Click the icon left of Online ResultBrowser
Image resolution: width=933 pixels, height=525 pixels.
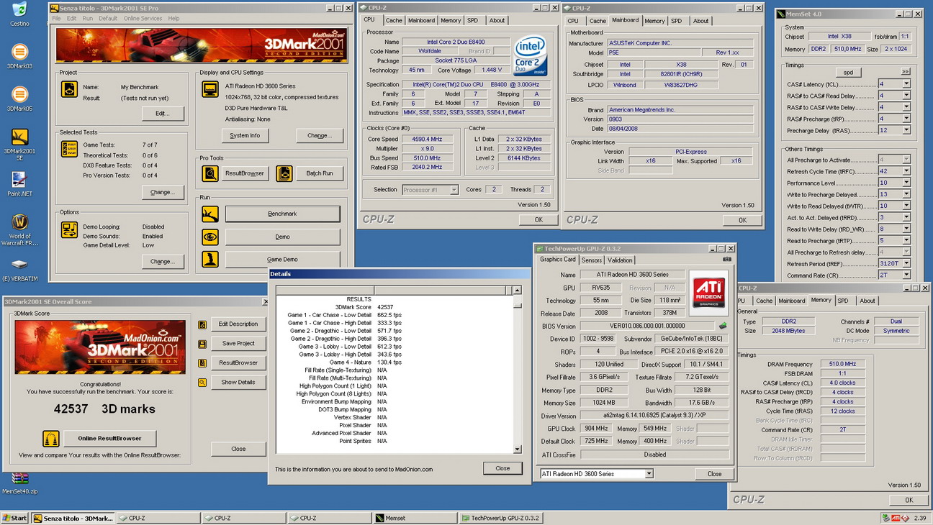[50, 438]
